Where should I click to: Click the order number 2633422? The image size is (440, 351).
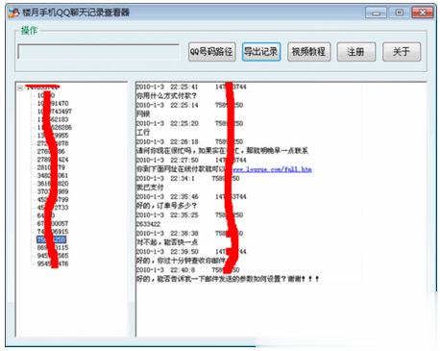pyautogui.click(x=148, y=224)
